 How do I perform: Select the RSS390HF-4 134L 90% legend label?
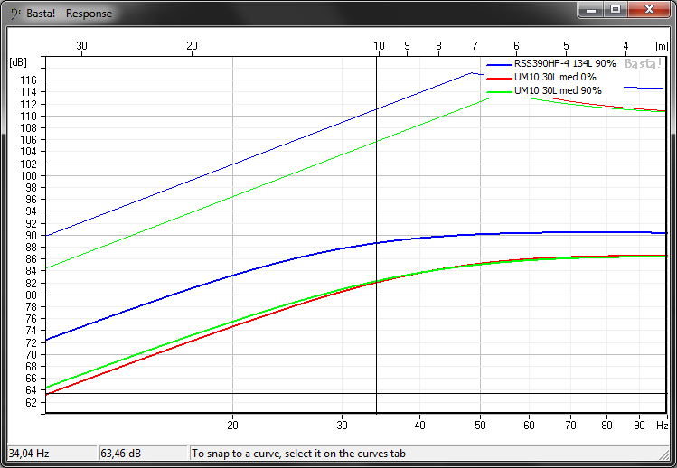coord(565,66)
